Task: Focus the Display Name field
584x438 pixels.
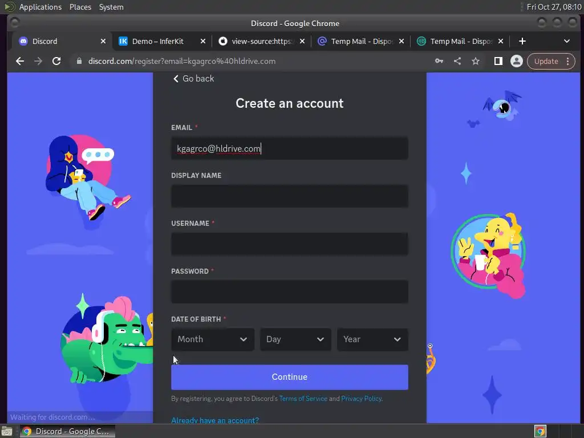Action: (289, 196)
